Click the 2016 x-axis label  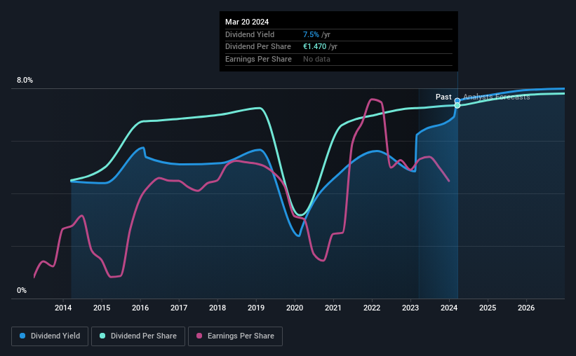[x=140, y=308]
